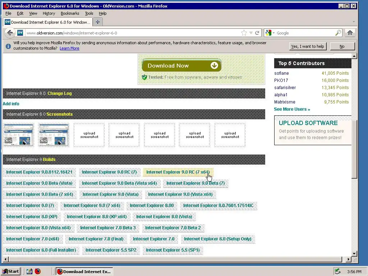Click the green Tested shield icon
The height and width of the screenshot is (276, 368).
coord(144,77)
